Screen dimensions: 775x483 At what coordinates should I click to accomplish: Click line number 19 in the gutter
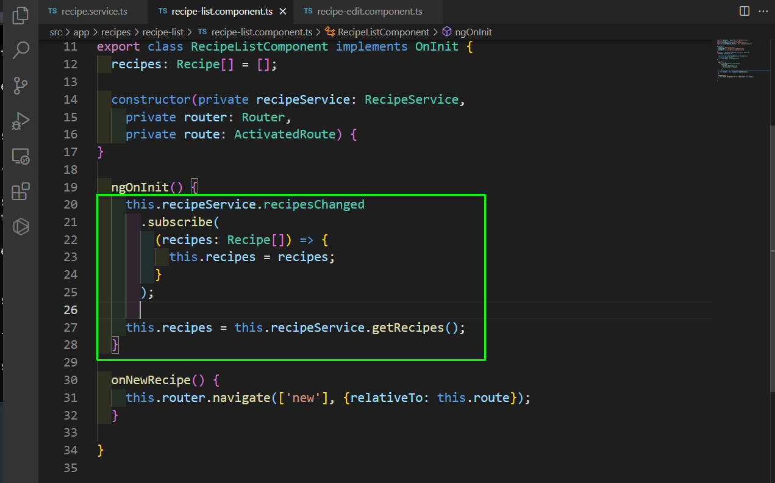pos(71,187)
